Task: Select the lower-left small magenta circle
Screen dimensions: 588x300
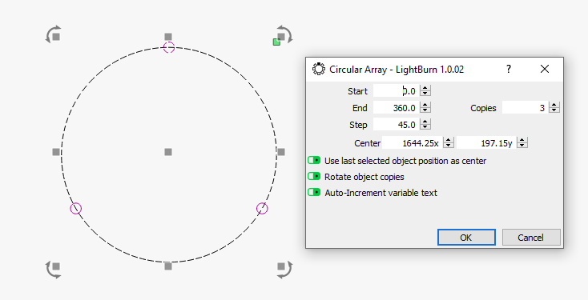Action: pos(76,208)
